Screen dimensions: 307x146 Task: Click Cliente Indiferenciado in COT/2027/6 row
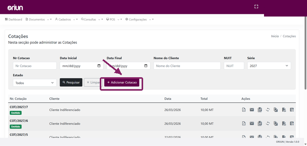tap(64, 124)
